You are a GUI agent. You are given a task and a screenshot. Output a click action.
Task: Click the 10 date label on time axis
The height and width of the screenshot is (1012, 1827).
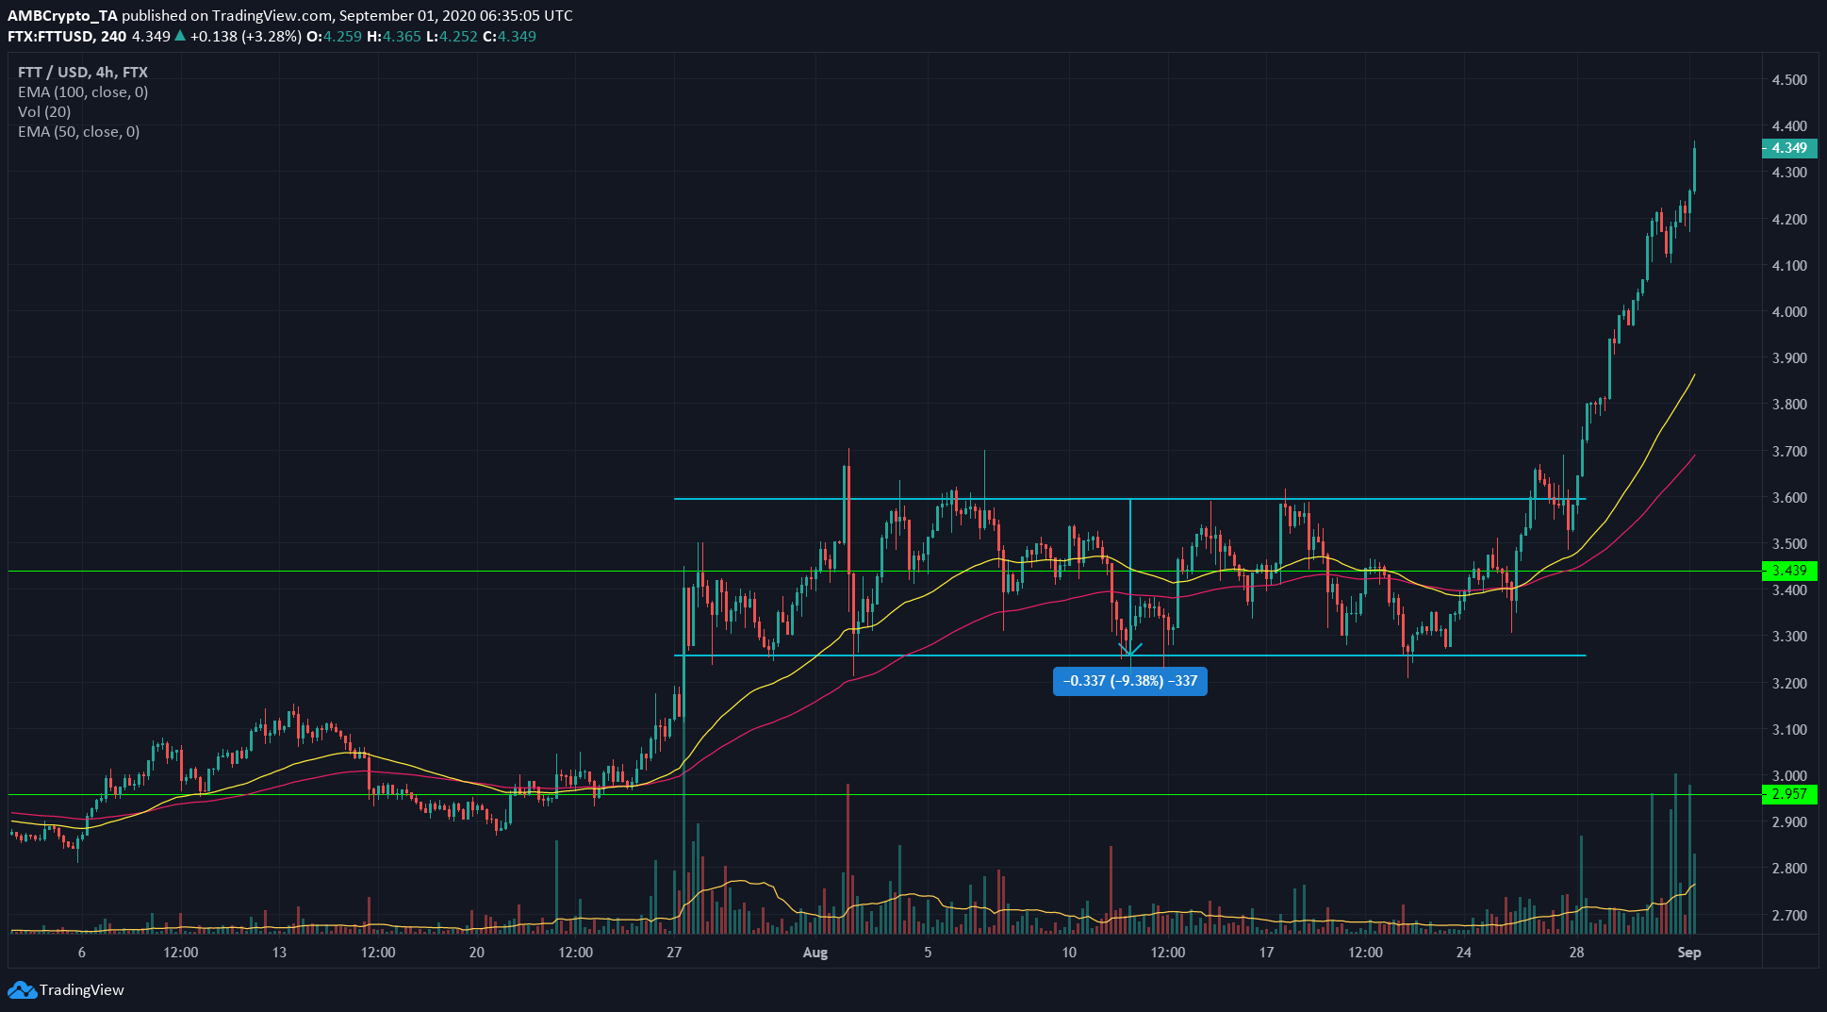(1069, 953)
